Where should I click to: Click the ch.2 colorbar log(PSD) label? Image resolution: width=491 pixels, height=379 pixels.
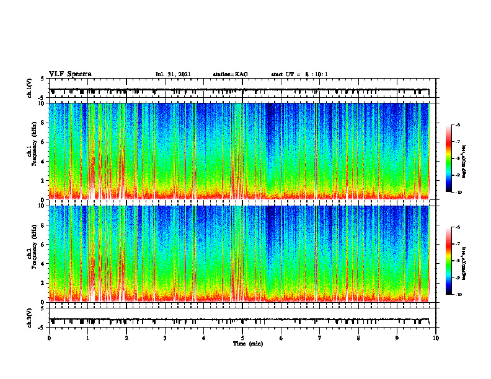(x=464, y=263)
